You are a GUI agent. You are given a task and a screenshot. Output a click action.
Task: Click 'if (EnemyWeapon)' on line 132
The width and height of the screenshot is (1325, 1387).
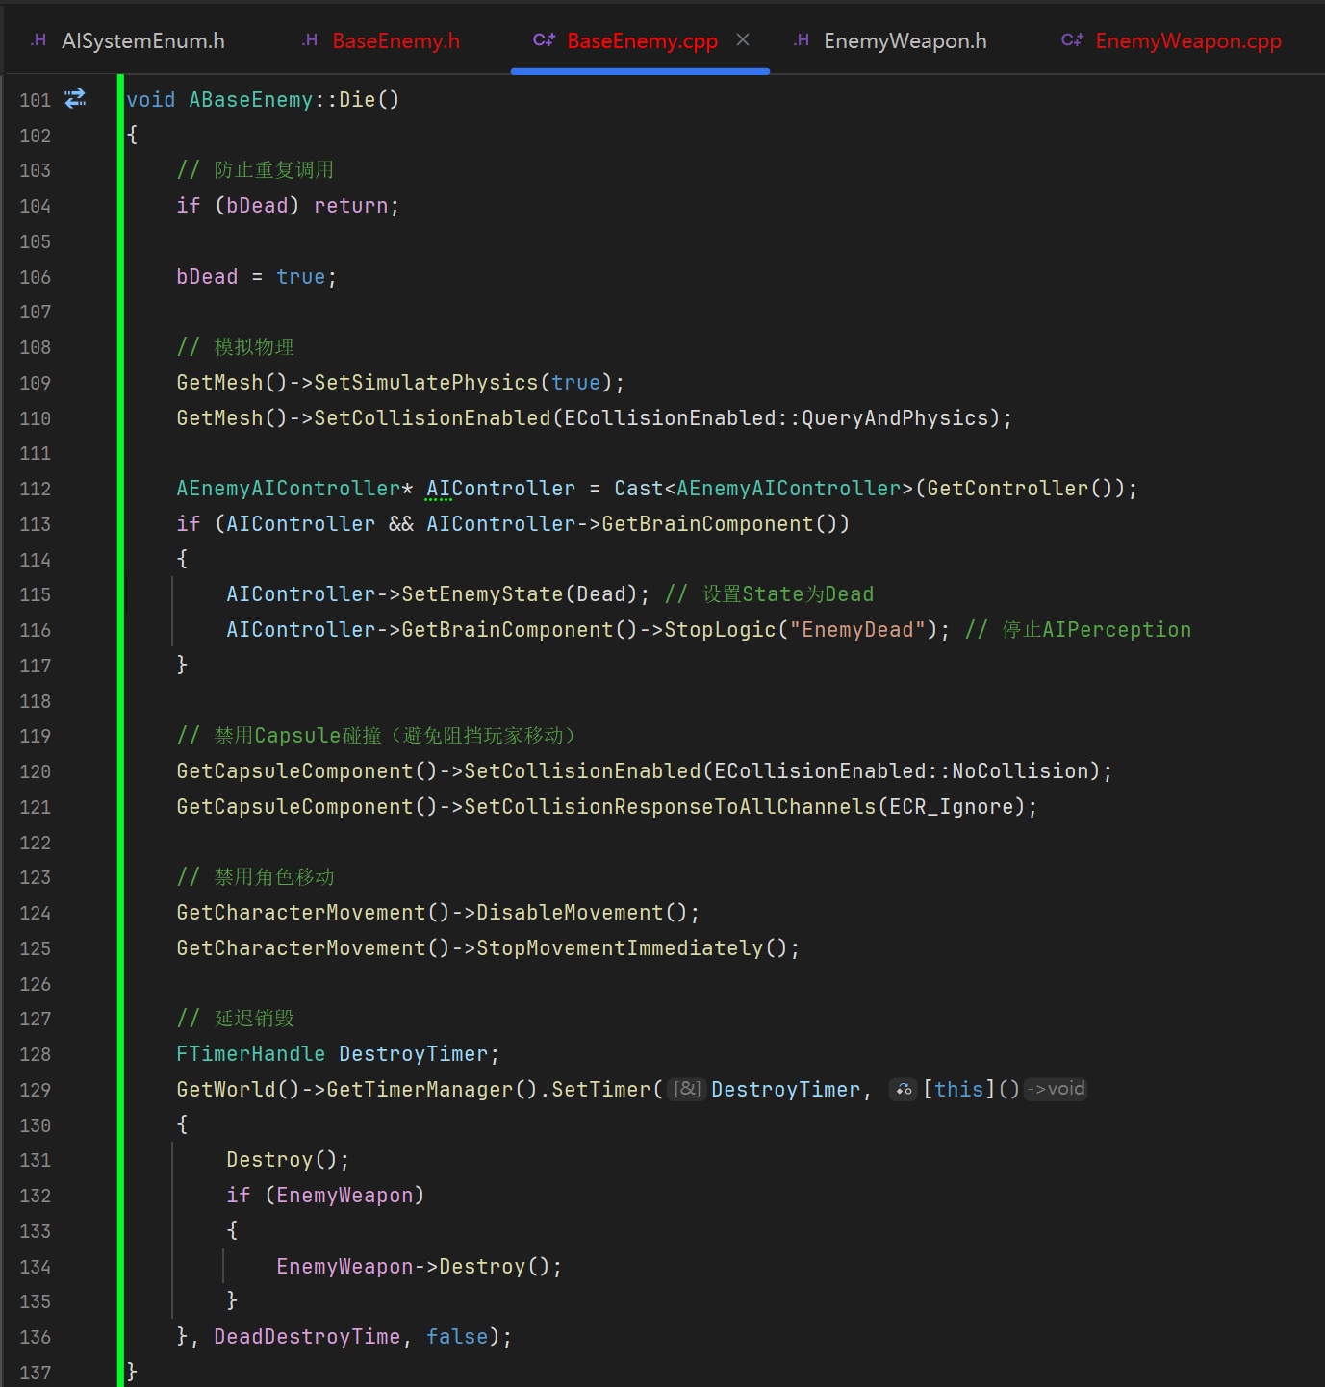pyautogui.click(x=325, y=1196)
